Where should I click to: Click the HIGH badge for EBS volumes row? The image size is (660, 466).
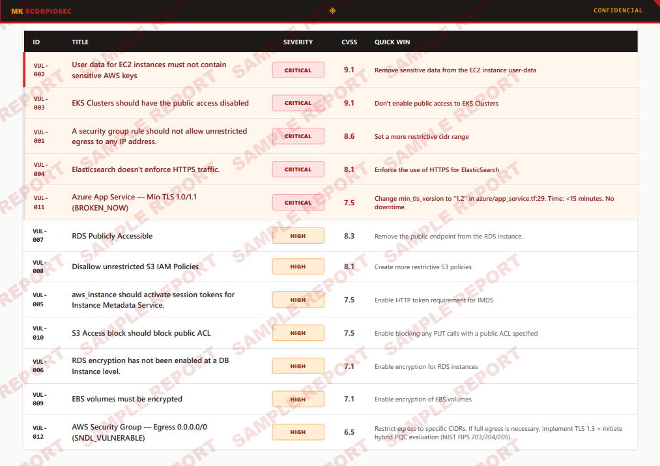(x=298, y=400)
